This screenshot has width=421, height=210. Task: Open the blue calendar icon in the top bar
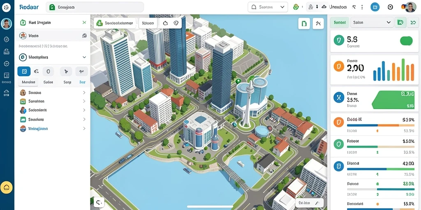(x=375, y=7)
